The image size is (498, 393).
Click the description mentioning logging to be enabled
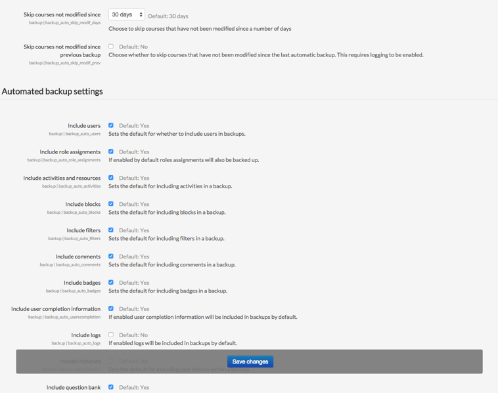click(266, 55)
